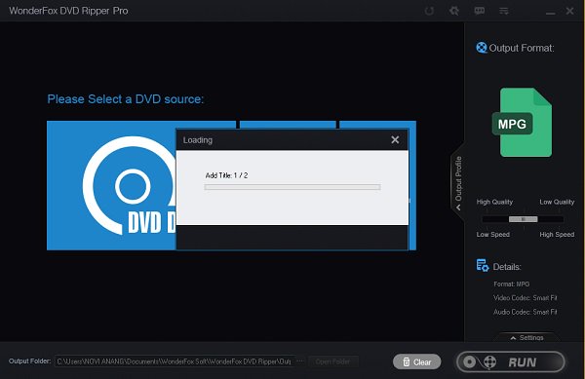Click the trash icon on Clear button

pyautogui.click(x=407, y=361)
